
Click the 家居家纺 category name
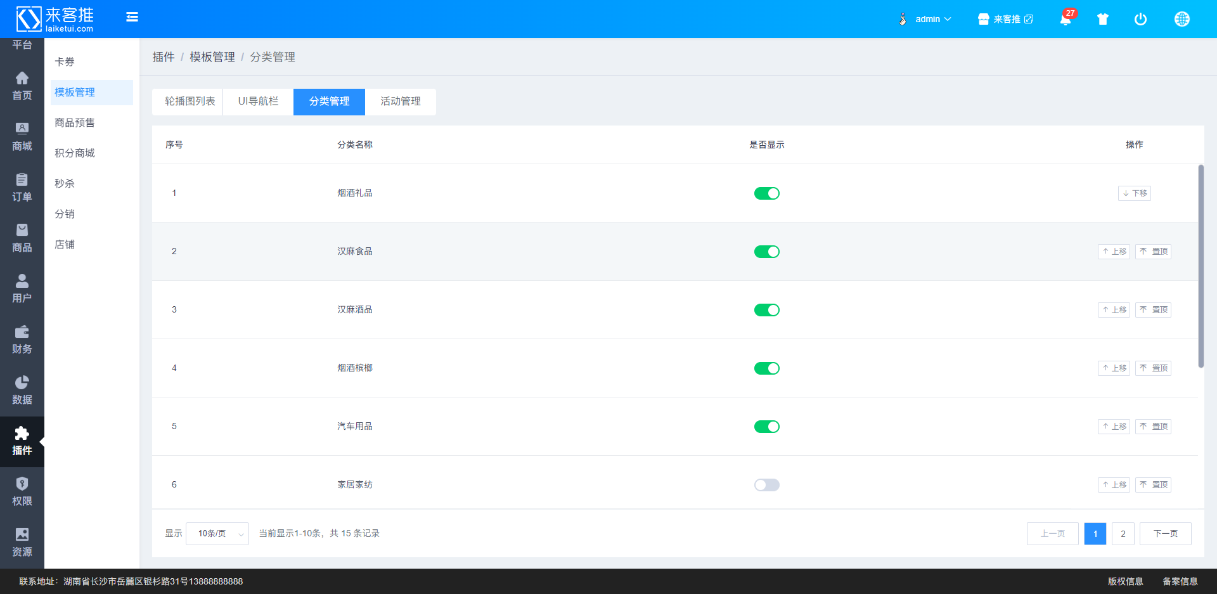(355, 485)
